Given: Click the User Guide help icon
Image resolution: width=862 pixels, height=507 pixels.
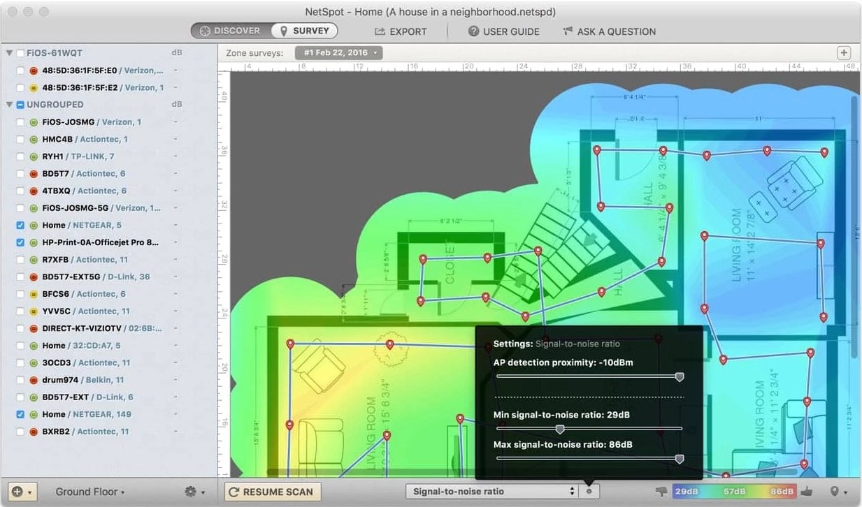Looking at the screenshot, I should pos(473,31).
